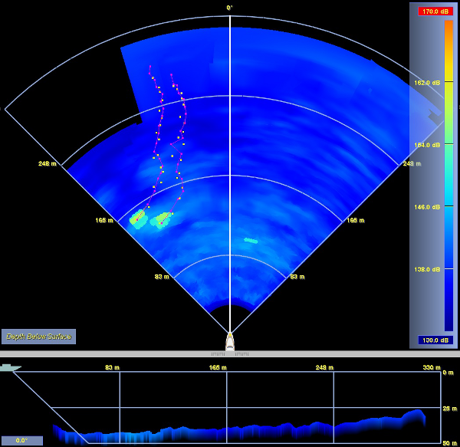Click the 25 m depth label in profile
The width and height of the screenshot is (460, 447).
(449, 408)
